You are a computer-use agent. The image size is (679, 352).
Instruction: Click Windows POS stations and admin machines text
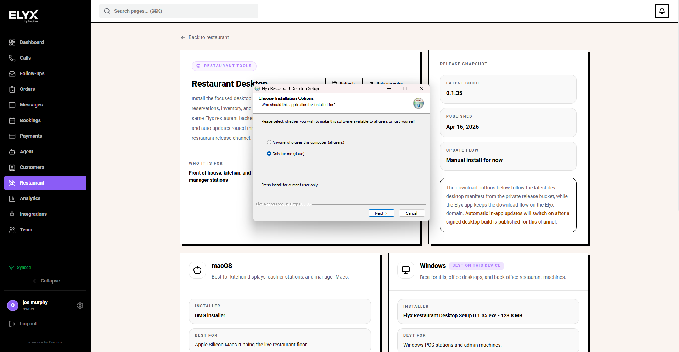tap(453, 345)
